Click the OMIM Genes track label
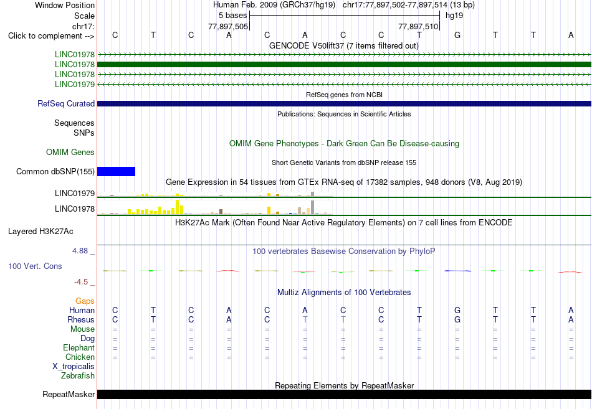The height and width of the screenshot is (409, 592). click(70, 152)
